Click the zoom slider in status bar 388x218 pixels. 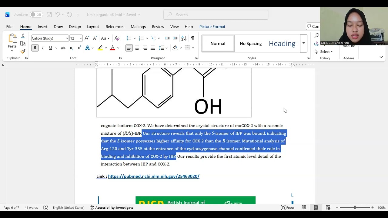tap(355, 208)
